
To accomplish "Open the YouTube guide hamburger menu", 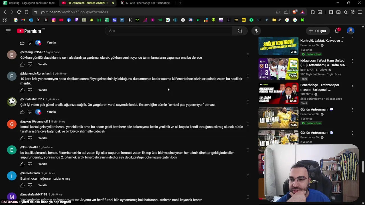I will pos(8,31).
